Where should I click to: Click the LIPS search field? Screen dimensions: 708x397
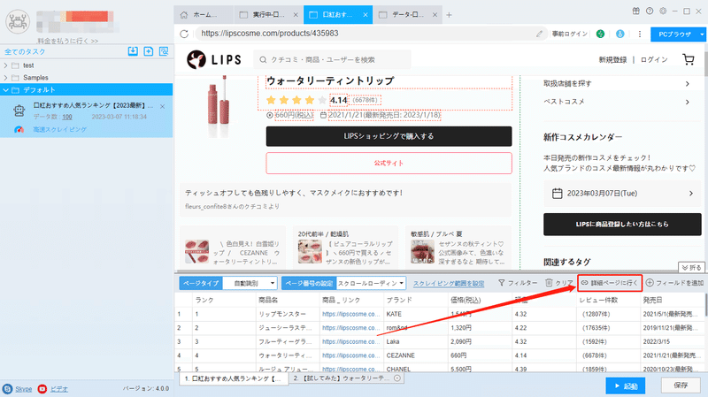[x=333, y=59]
